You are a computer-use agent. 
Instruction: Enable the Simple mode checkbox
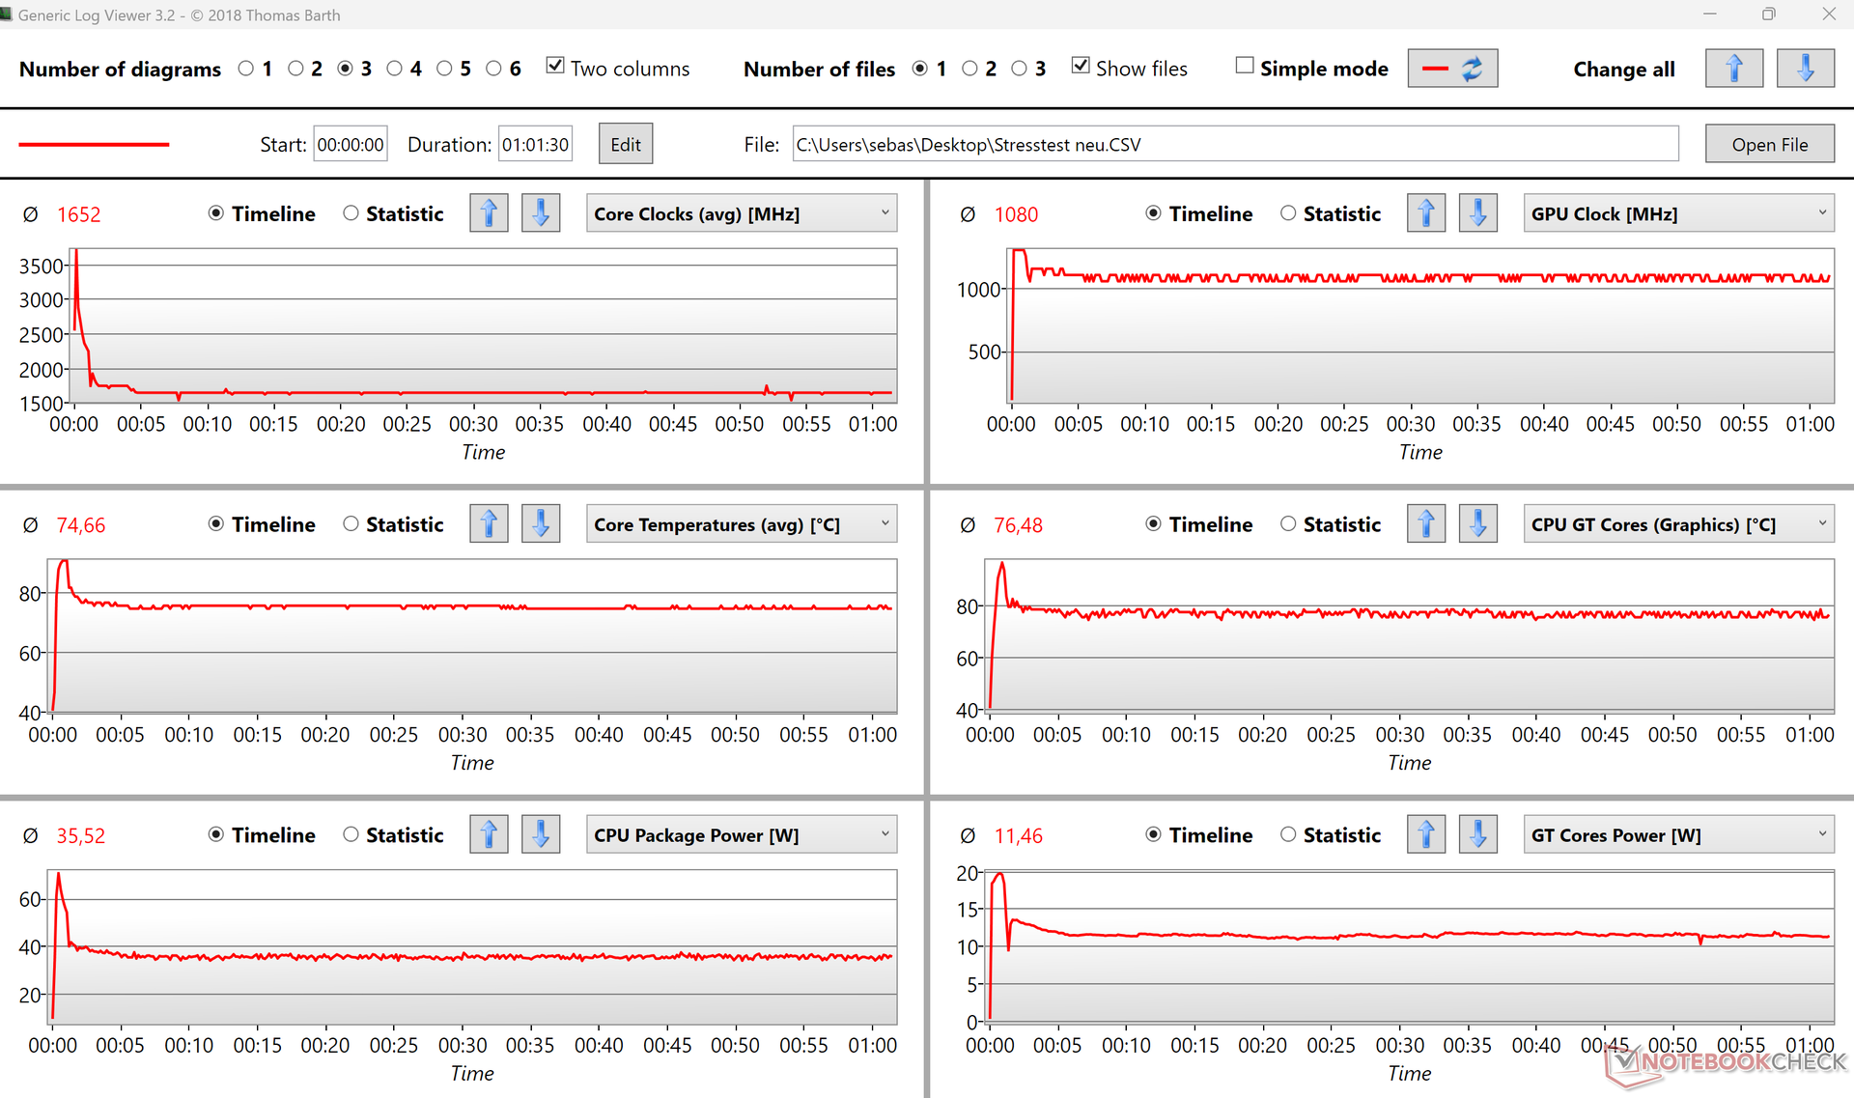(1245, 66)
